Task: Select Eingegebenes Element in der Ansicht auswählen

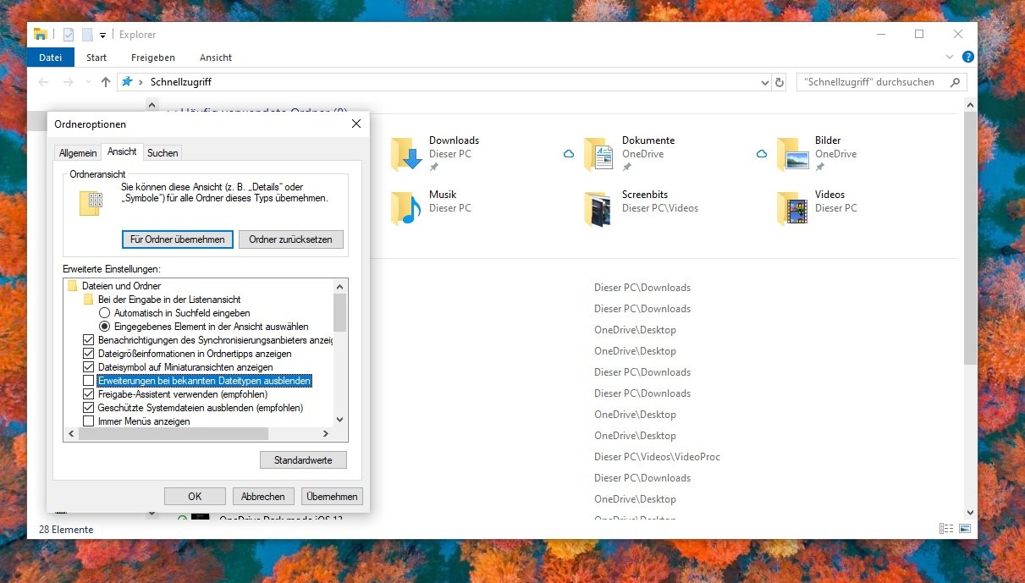Action: (104, 327)
